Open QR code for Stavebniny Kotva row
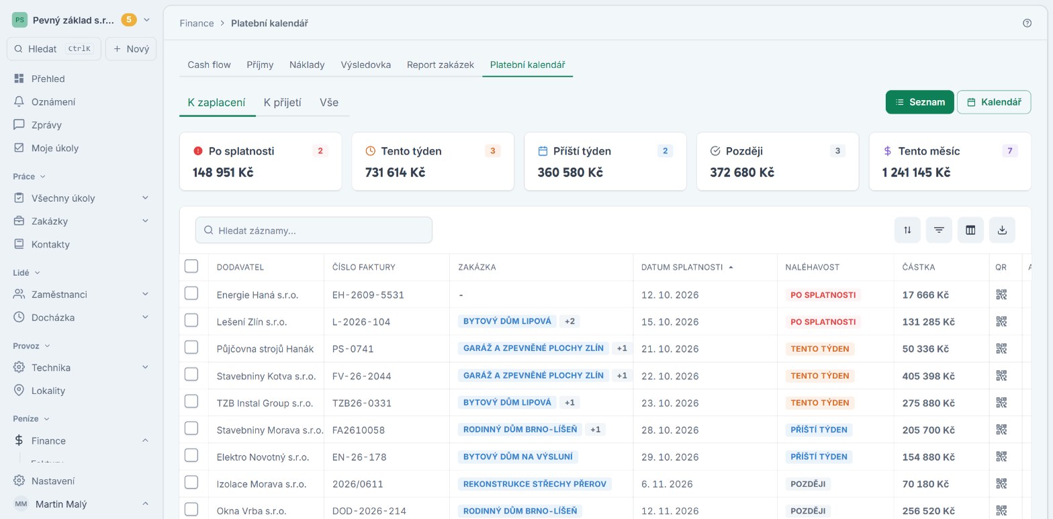1053x519 pixels. pos(1001,376)
